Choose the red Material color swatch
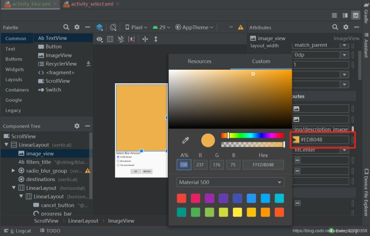The image size is (370, 236). coord(182,198)
